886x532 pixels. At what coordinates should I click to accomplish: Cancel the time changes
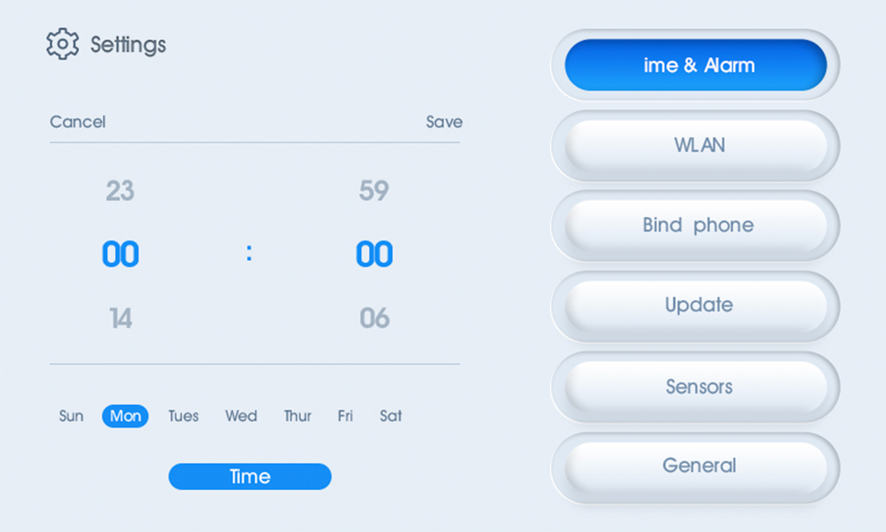point(78,122)
